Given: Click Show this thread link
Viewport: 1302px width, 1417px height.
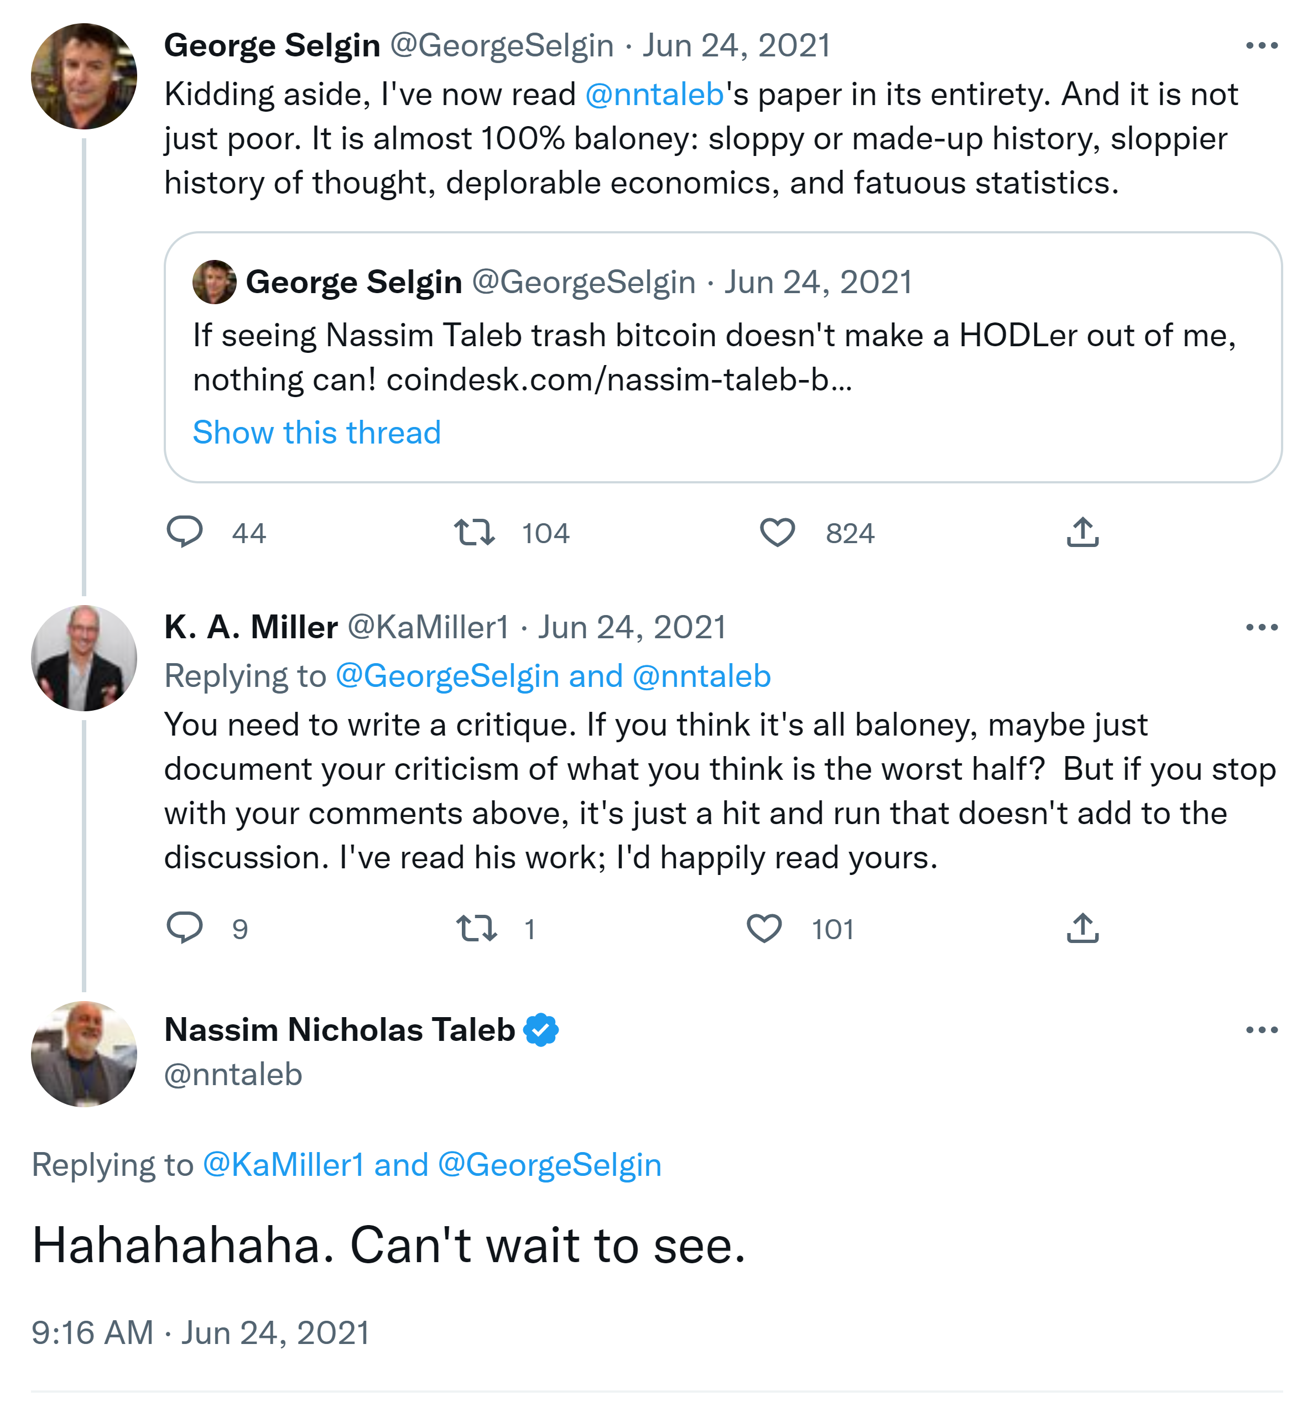Looking at the screenshot, I should [x=316, y=432].
